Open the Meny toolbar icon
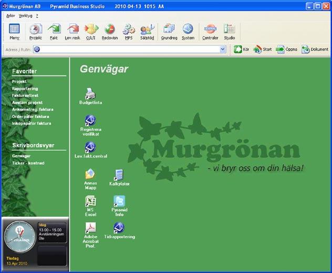 tap(14, 31)
